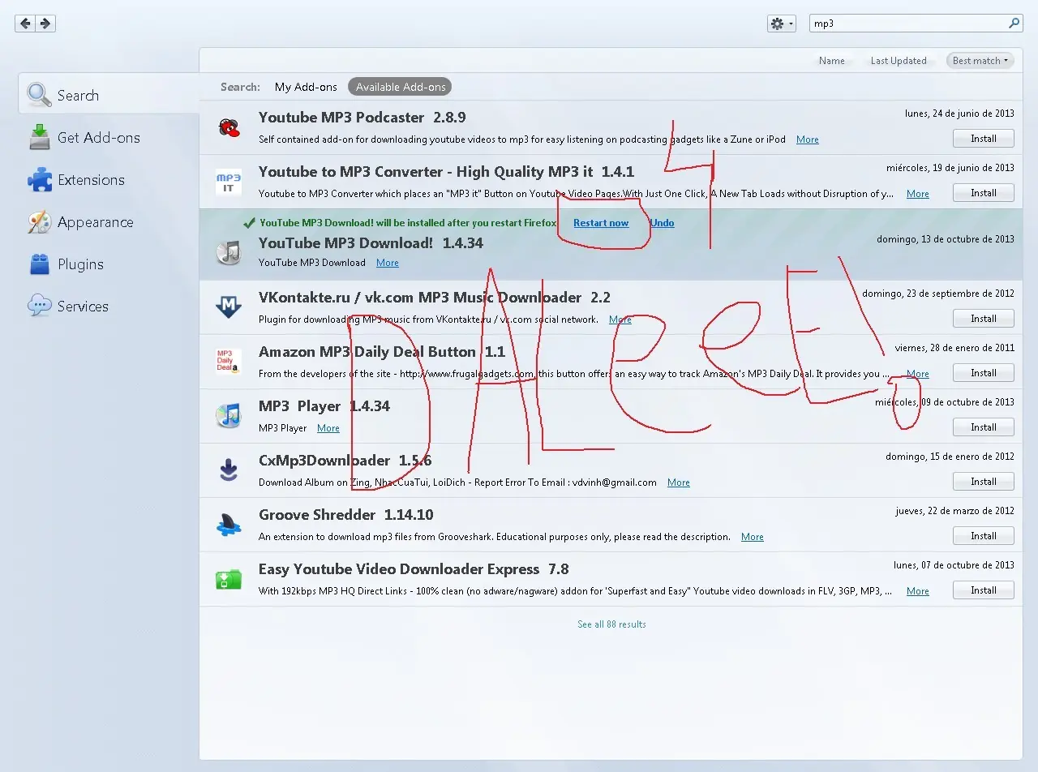Screen dimensions: 1038x772
Task: Show more about MP3 Player
Action: [x=328, y=428]
